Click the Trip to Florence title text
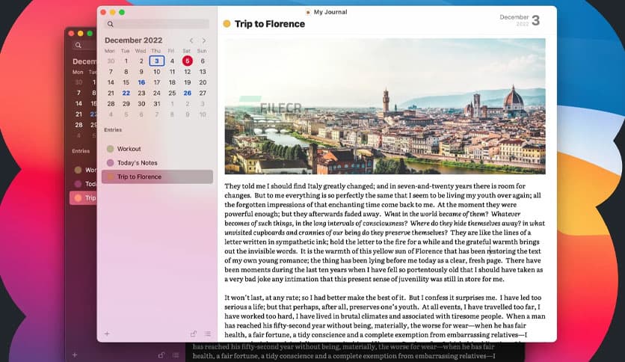The width and height of the screenshot is (625, 362). (270, 24)
